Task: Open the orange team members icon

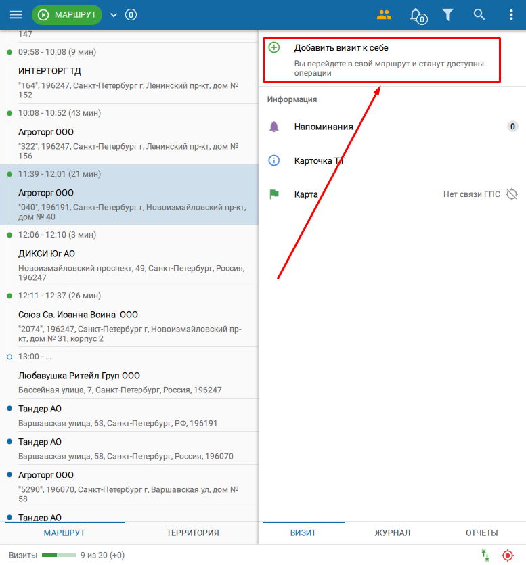Action: click(384, 15)
